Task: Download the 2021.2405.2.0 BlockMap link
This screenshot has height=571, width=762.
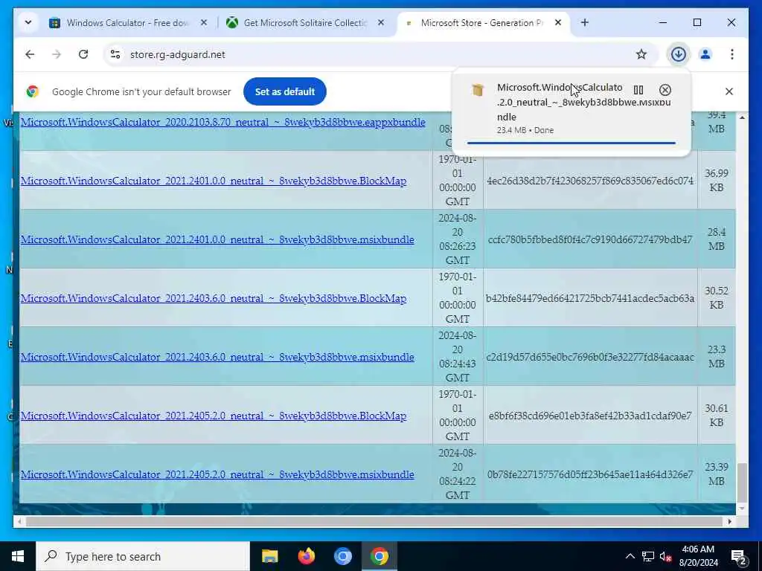Action: 214,416
